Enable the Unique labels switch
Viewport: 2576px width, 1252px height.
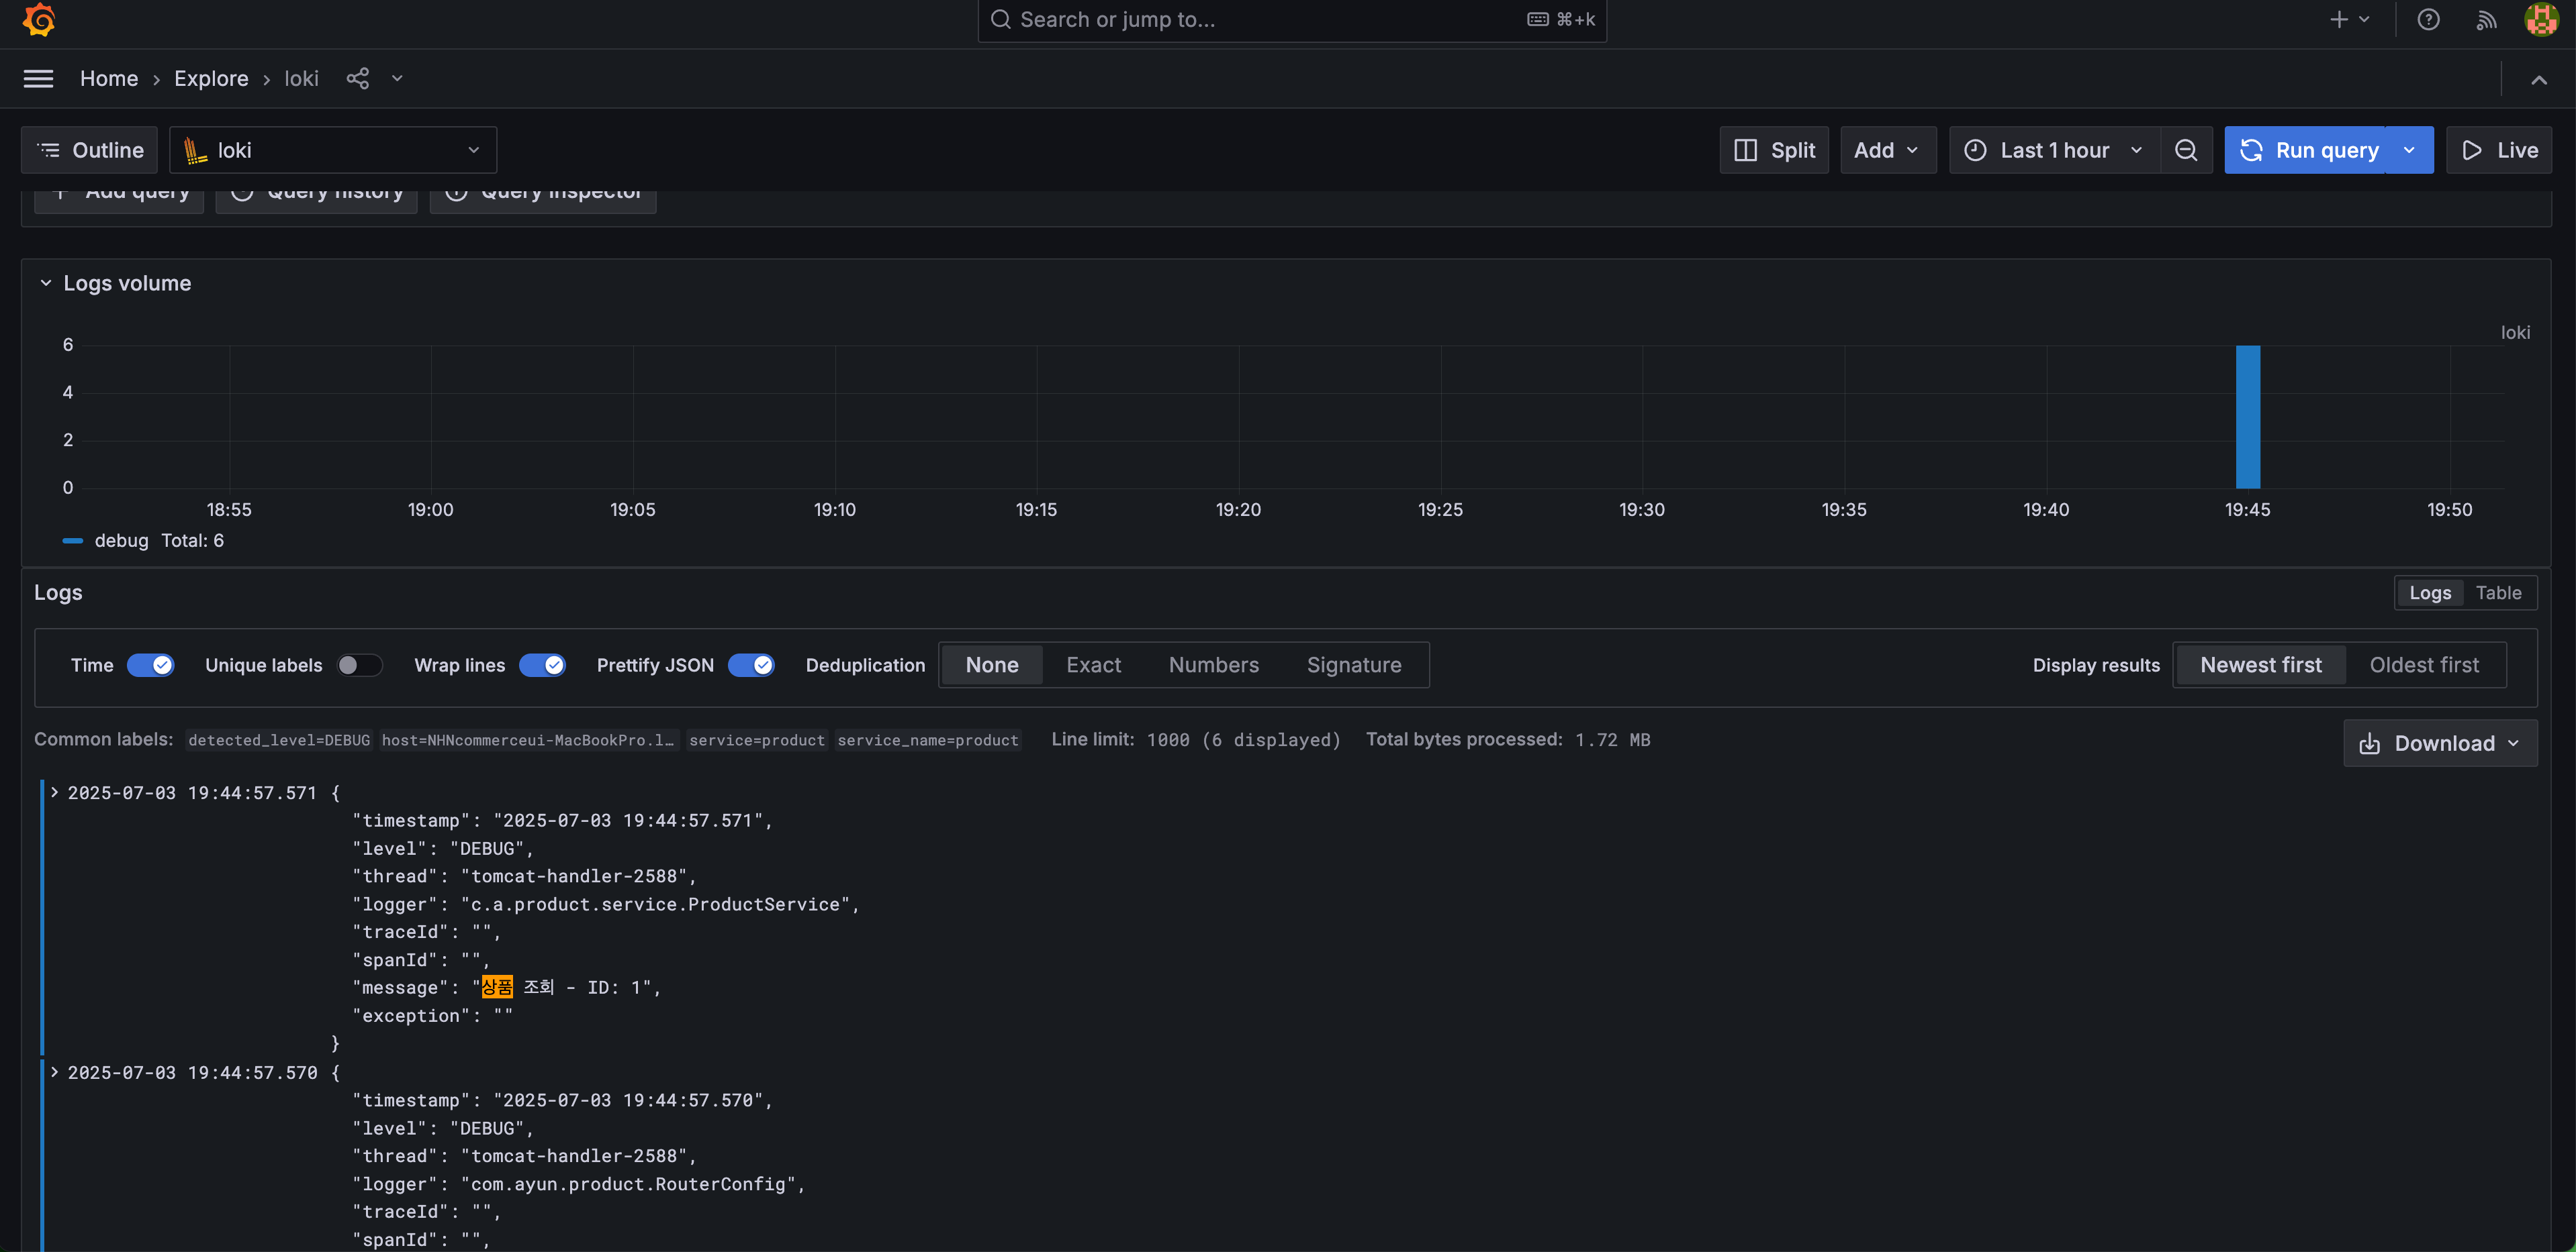[359, 664]
